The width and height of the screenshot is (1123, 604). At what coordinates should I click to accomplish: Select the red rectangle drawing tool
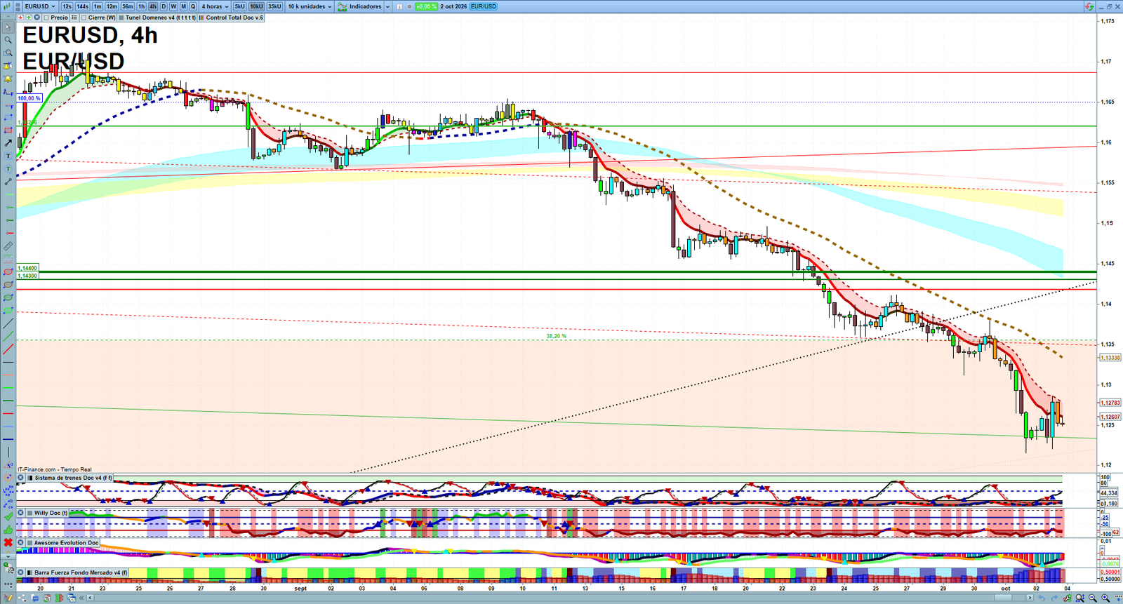(x=8, y=130)
